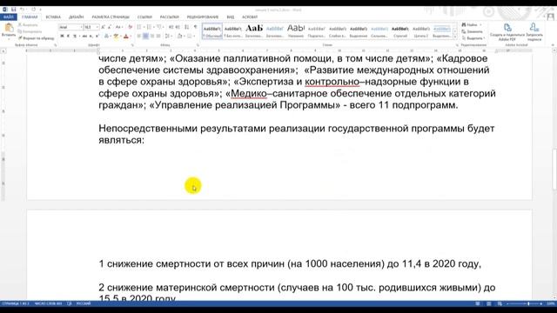Viewport: 557px width, 313px height.
Task: Open the Multilevel List dropdown
Action: (x=163, y=27)
